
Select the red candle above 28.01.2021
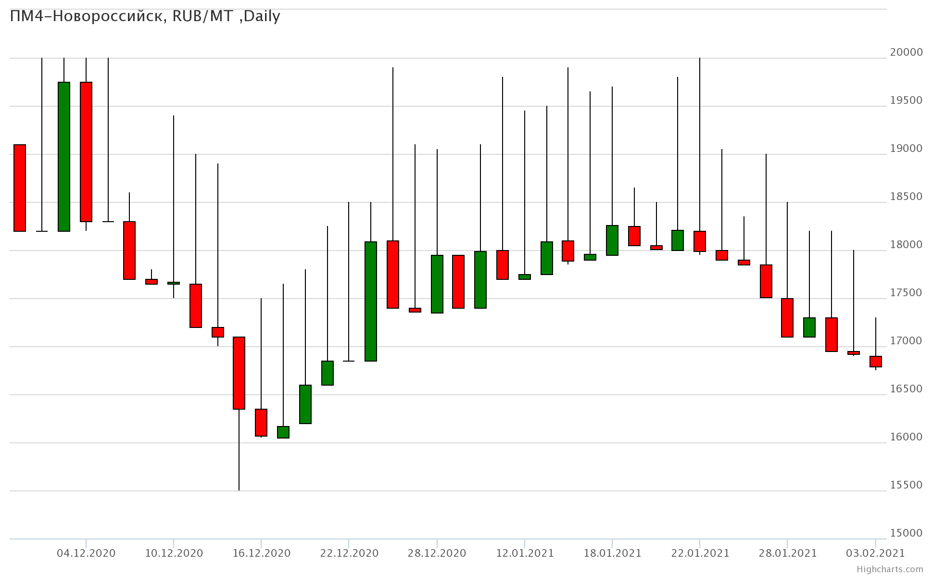[x=787, y=317]
